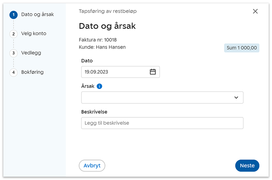
Task: Click the Kunde: Hans Hansen text
Action: pyautogui.click(x=102, y=47)
